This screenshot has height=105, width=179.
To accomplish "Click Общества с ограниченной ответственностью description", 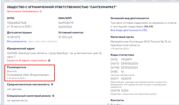I will coord(133,94).
